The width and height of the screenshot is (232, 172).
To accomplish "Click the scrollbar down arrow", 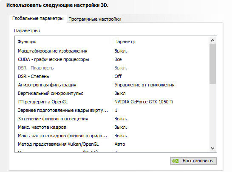I will [x=212, y=148].
